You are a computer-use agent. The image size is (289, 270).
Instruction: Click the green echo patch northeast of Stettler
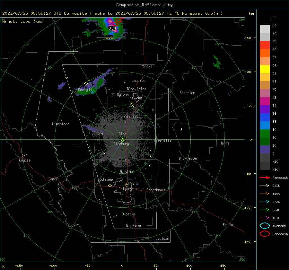[217, 62]
